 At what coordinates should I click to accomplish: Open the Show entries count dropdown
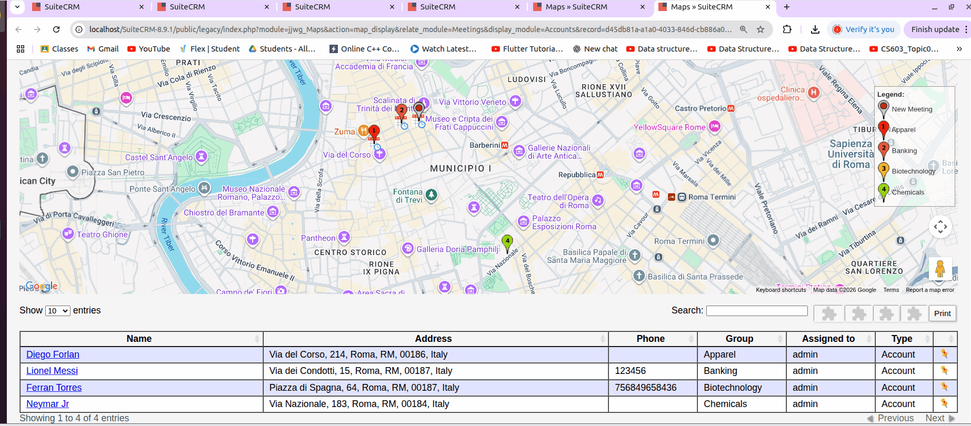pyautogui.click(x=58, y=311)
